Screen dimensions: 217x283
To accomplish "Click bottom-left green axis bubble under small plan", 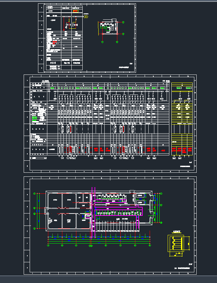I will tap(102, 42).
